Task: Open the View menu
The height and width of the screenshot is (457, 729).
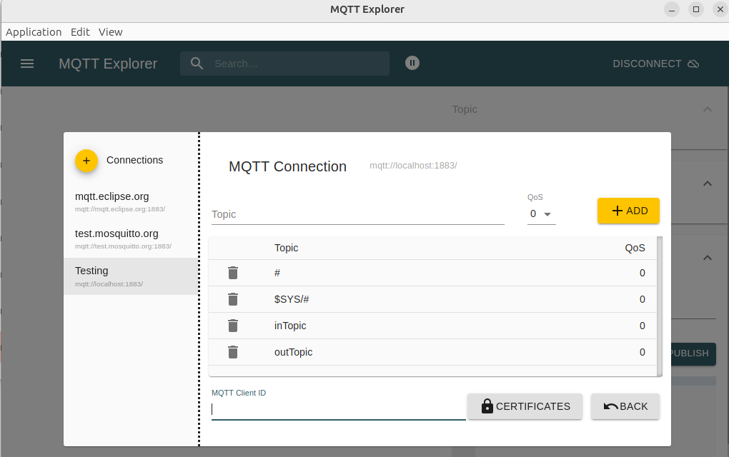Action: tap(111, 32)
